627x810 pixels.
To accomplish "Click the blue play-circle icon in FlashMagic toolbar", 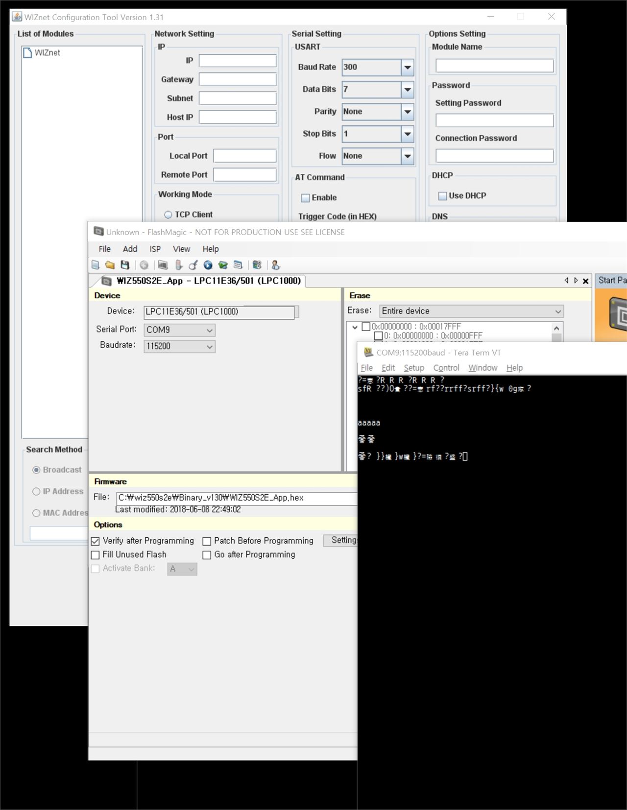I will (x=208, y=265).
